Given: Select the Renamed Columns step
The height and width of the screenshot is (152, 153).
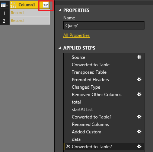Looking at the screenshot, I should pos(104,124).
